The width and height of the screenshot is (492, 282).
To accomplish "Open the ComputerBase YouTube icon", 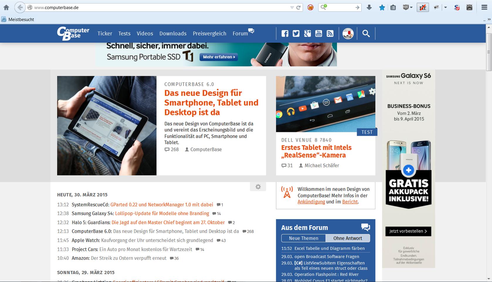I will (x=318, y=34).
